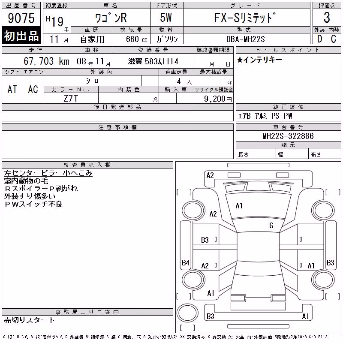Click the interior grade C cell
The image size is (343, 343).
point(334,39)
